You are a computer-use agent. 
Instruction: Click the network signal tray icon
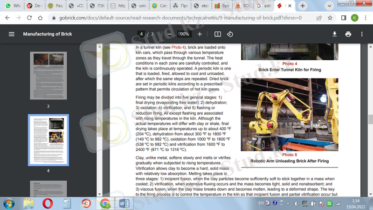tap(338, 203)
